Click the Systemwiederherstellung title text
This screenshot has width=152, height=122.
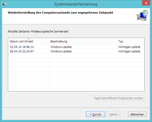pyautogui.click(x=76, y=4)
